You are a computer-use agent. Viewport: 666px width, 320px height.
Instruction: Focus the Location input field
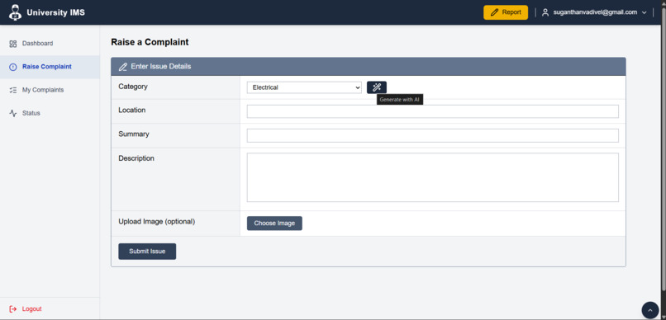tap(432, 111)
